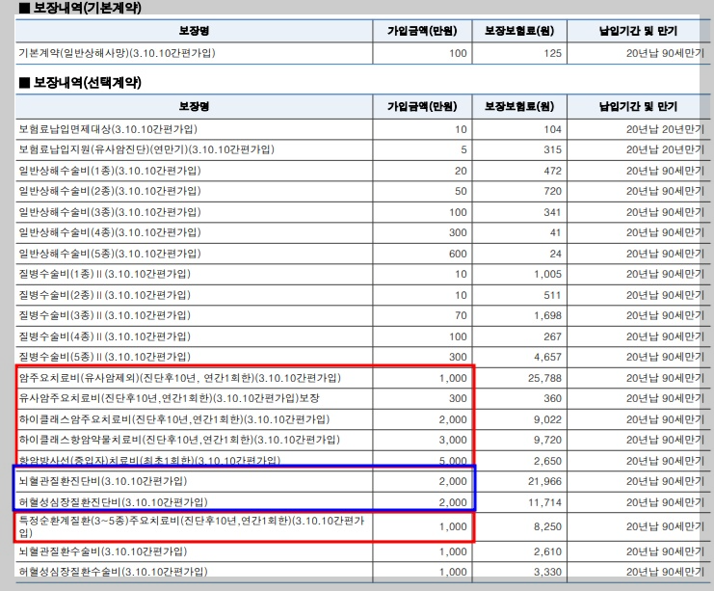Select the '보험료납입면제대상' row name

[x=108, y=129]
